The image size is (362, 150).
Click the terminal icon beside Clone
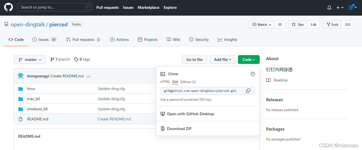point(163,74)
